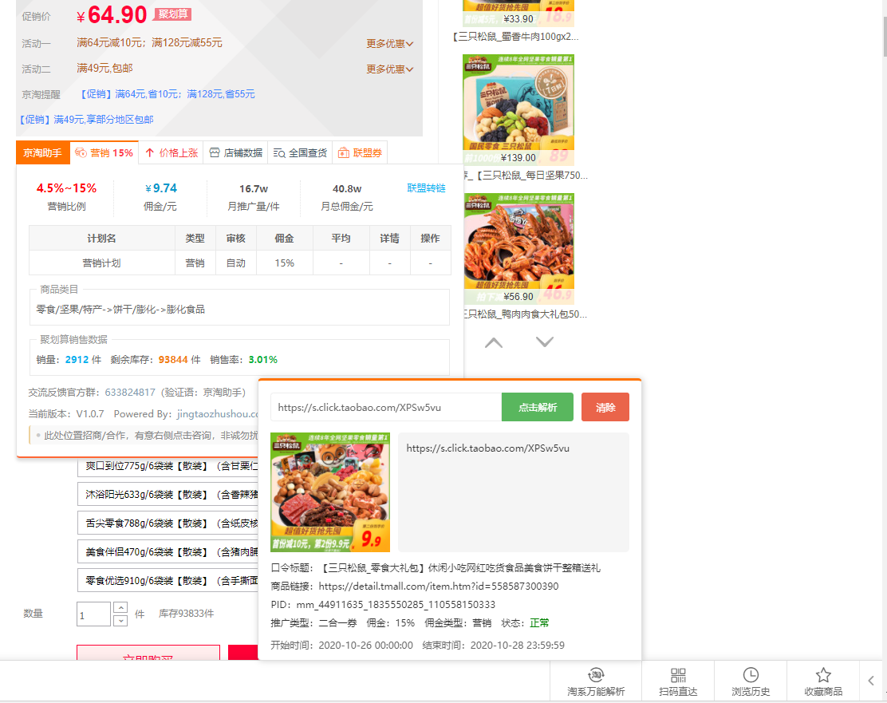Expand 更多优惠 for 活动一

pos(390,44)
